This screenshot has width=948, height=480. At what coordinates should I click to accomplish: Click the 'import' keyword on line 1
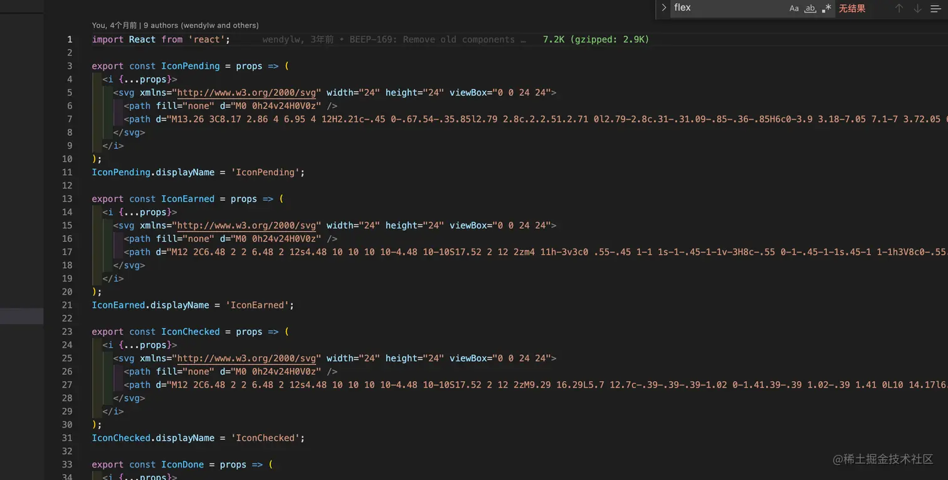(x=107, y=39)
